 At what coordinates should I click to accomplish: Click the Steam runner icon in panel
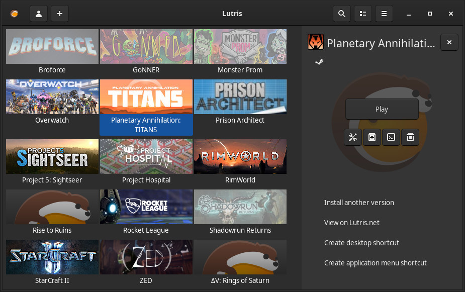(319, 62)
